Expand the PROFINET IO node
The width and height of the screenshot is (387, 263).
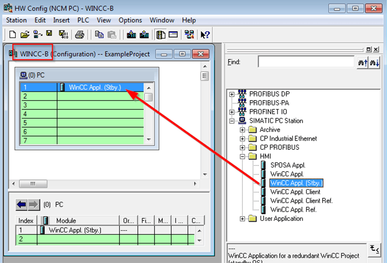tap(232, 112)
